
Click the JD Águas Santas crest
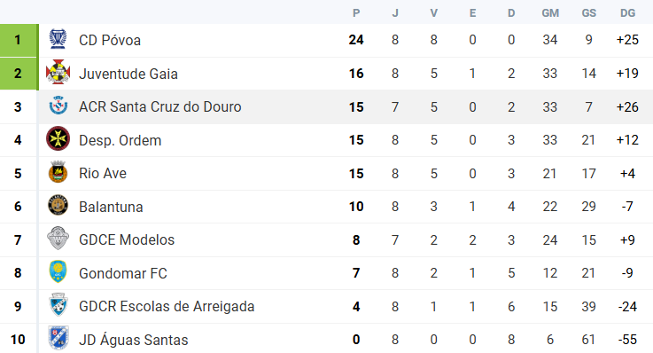58,338
